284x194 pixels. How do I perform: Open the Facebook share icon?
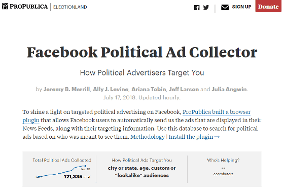click(x=197, y=8)
